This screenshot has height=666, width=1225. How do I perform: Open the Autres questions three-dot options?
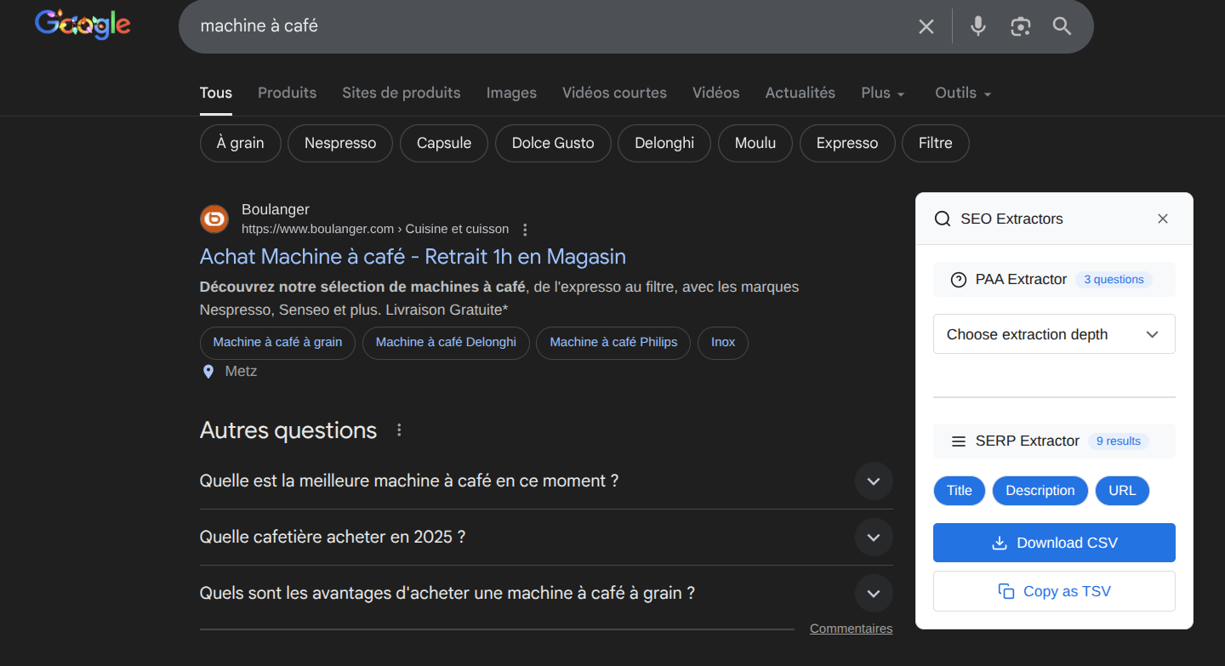click(x=399, y=430)
